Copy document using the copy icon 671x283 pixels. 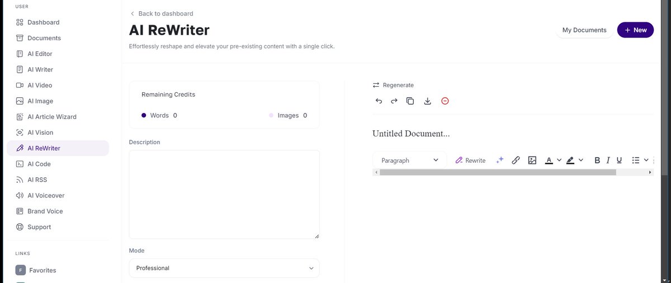coord(410,101)
